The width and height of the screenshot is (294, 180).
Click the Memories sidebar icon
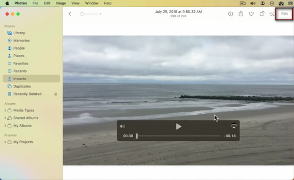coord(9,41)
